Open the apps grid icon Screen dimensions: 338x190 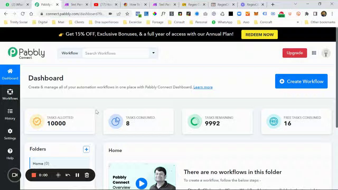tap(314, 53)
